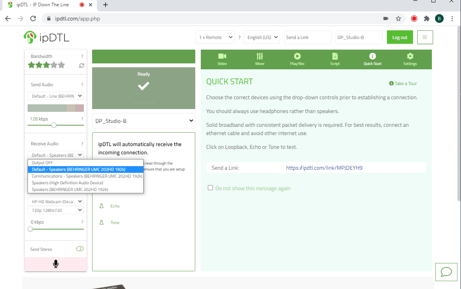The height and width of the screenshot is (289, 461).
Task: Click the Take a Tour info icon
Action: click(x=391, y=83)
